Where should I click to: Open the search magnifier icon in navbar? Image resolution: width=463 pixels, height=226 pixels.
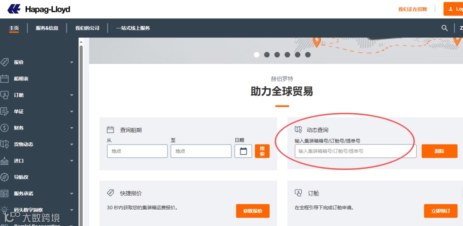(x=445, y=28)
